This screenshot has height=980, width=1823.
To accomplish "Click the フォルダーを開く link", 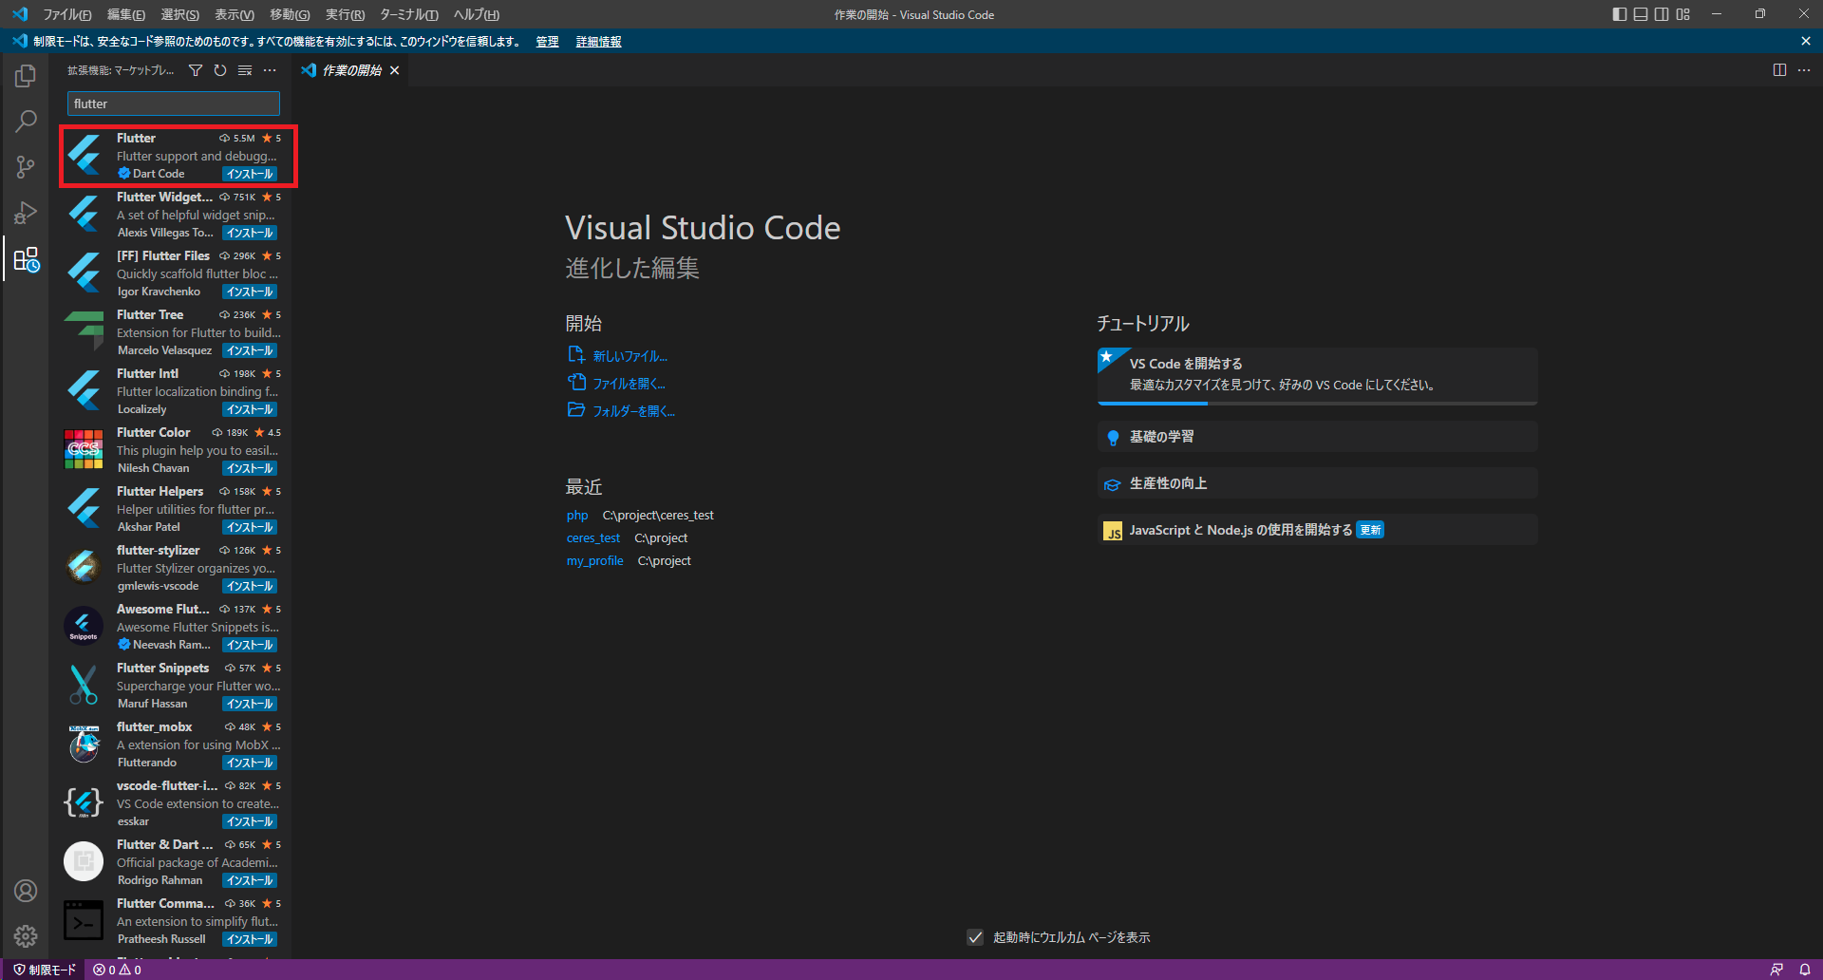I will coord(634,411).
